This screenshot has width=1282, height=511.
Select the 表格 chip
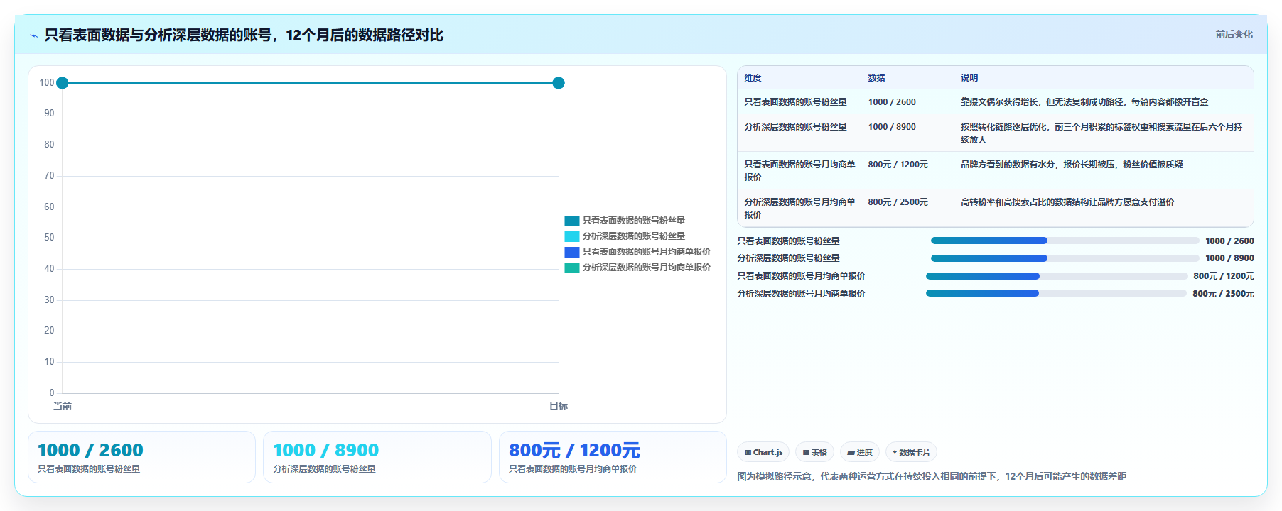[x=814, y=452]
